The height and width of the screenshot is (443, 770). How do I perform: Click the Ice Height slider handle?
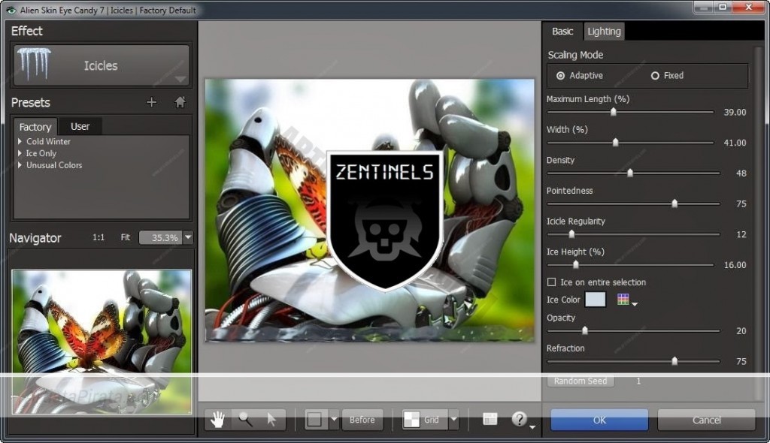click(575, 264)
